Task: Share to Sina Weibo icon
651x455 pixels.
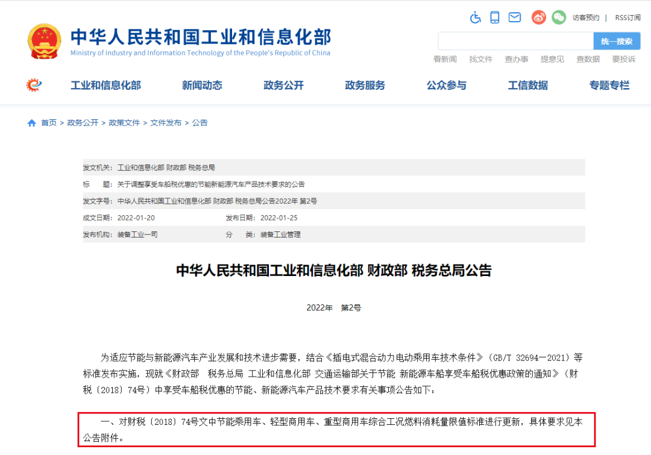Action: [x=538, y=17]
